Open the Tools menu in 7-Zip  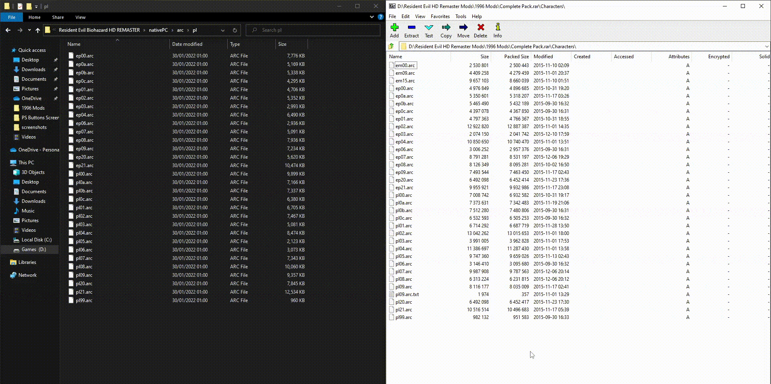461,16
